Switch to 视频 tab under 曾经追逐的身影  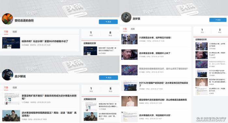tap(15, 32)
